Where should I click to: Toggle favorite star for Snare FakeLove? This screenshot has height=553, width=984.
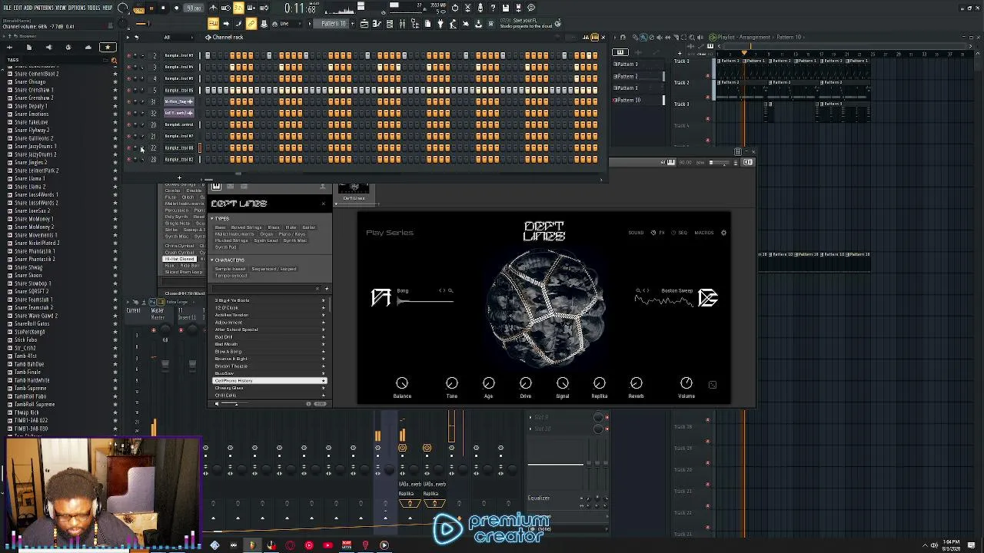pyautogui.click(x=115, y=122)
